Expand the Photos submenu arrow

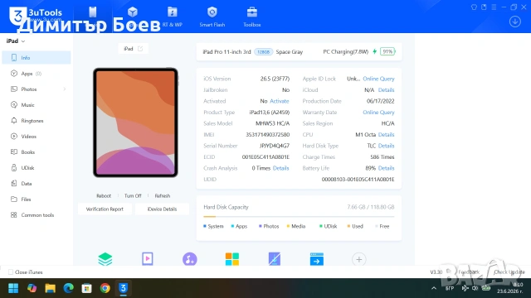tap(65, 89)
